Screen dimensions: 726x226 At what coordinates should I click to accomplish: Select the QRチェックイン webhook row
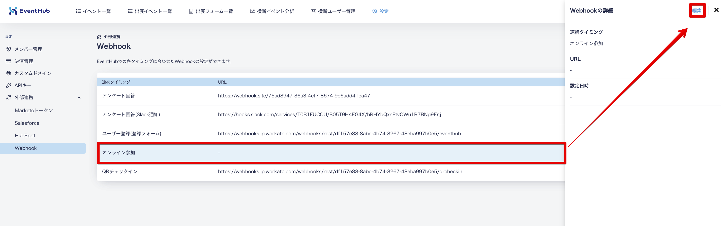330,172
